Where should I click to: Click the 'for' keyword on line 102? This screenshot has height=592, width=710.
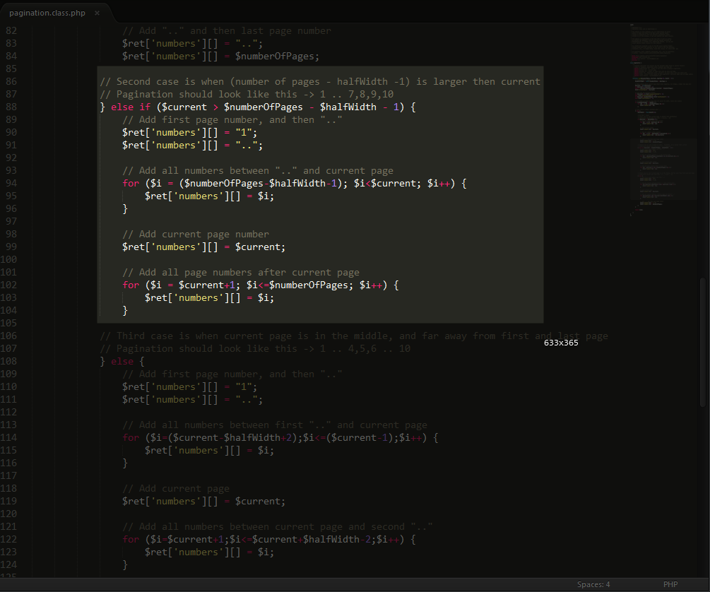(x=131, y=285)
